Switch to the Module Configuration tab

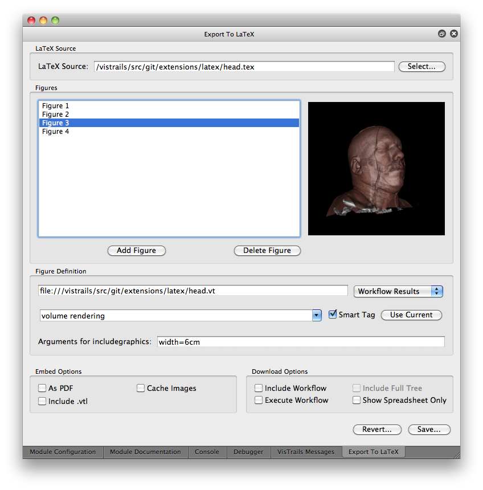(x=63, y=452)
